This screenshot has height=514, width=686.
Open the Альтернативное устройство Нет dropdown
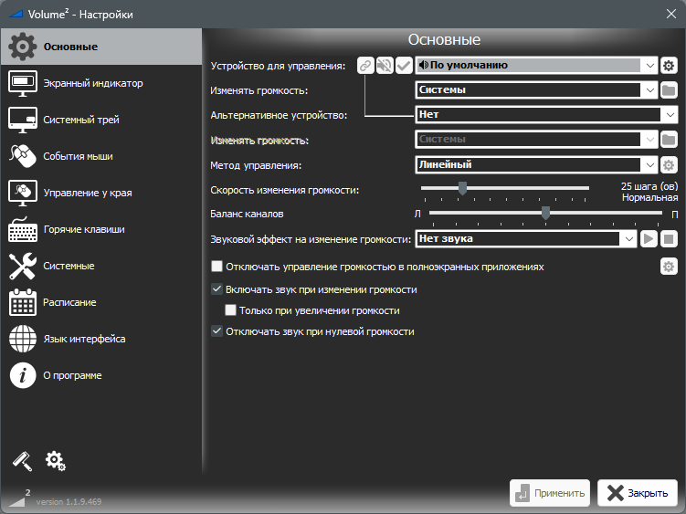tap(546, 115)
